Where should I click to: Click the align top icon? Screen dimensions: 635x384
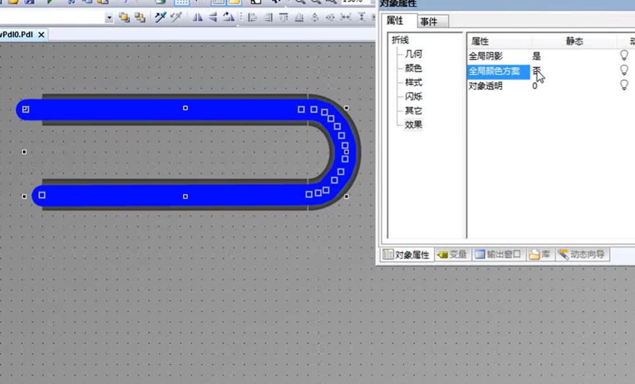point(283,18)
